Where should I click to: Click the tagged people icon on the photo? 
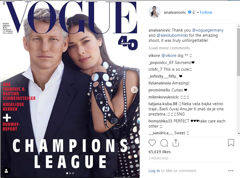(x=6, y=171)
